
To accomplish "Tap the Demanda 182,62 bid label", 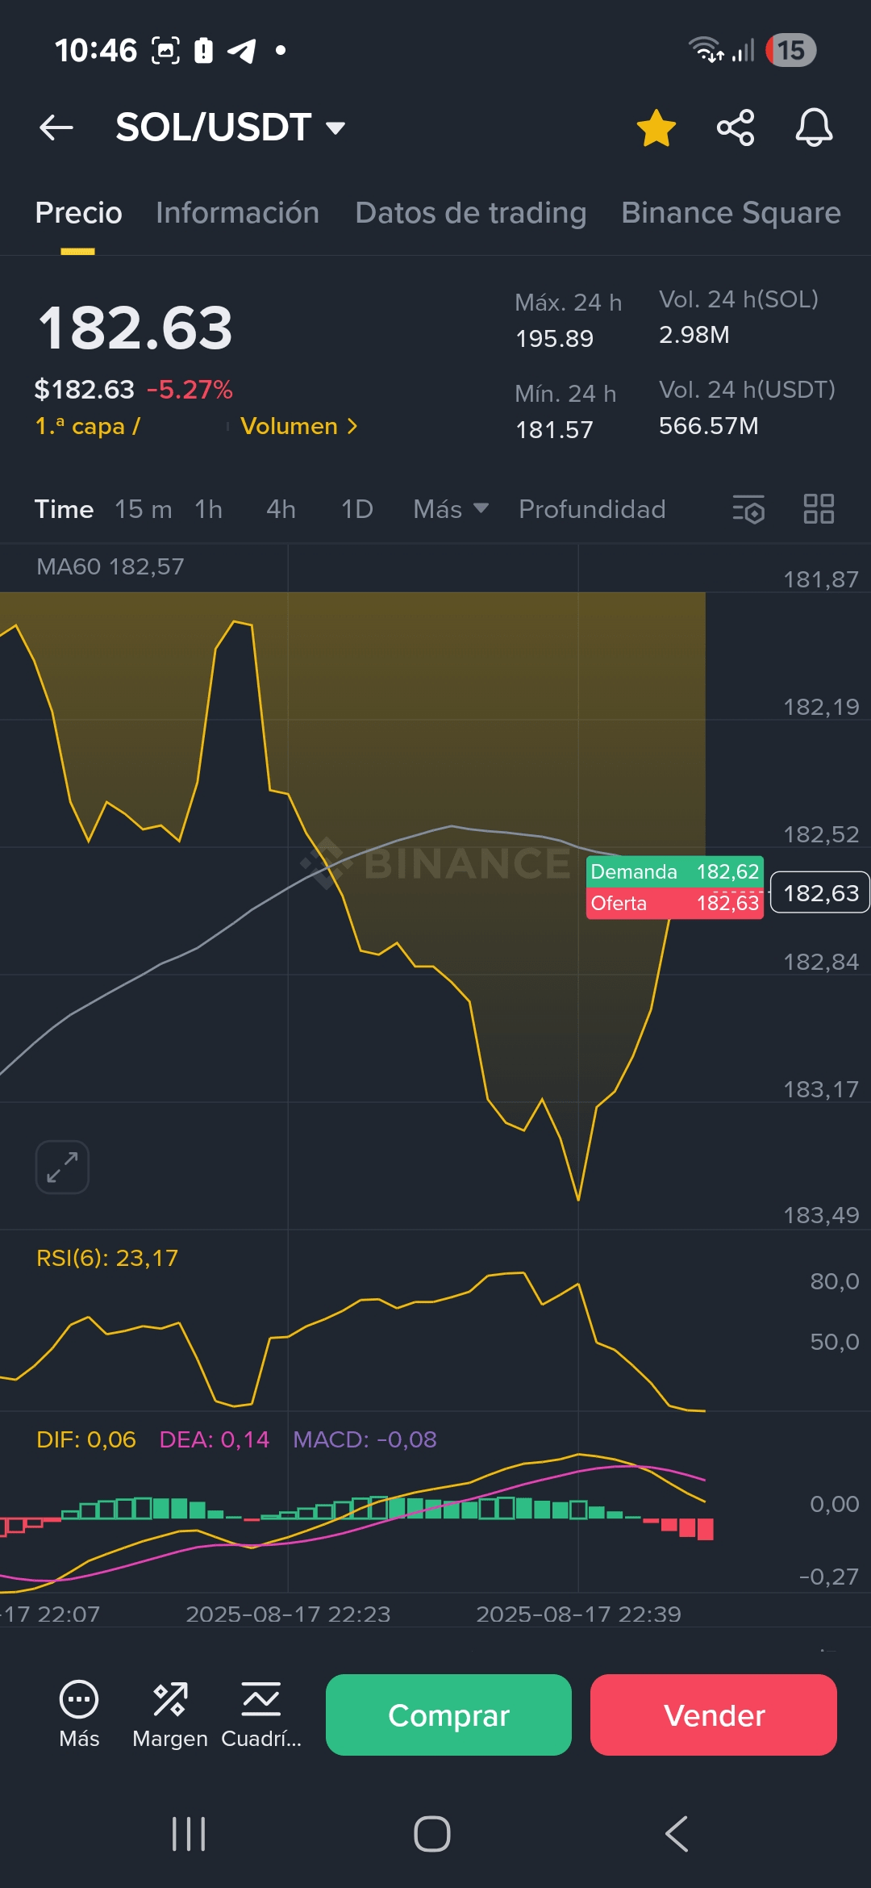I will (674, 871).
